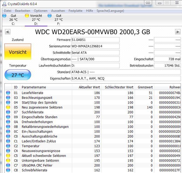Viewport: 182px width, 173px height.
Task: Click the Eingeschaltet value 728 mal
Action: [x=167, y=59]
